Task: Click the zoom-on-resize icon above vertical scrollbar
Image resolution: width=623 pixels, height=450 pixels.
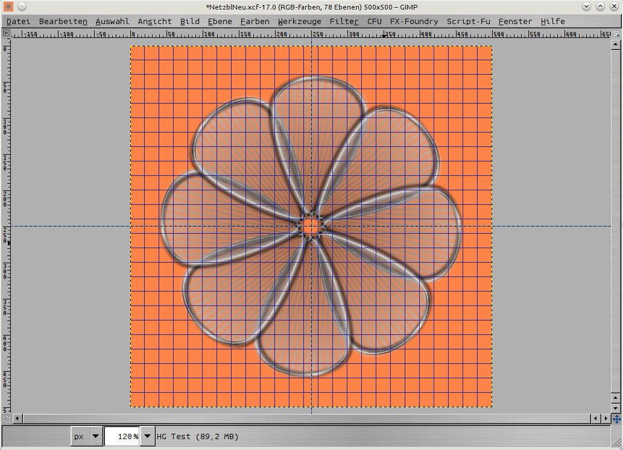Action: point(616,34)
